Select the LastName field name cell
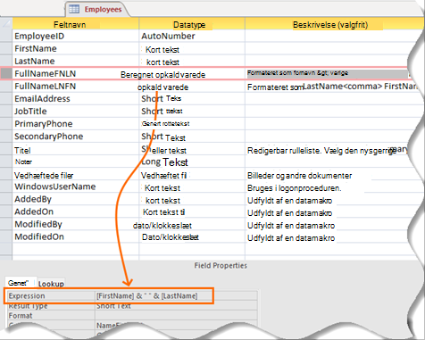Image resolution: width=425 pixels, height=340 pixels. click(76, 61)
